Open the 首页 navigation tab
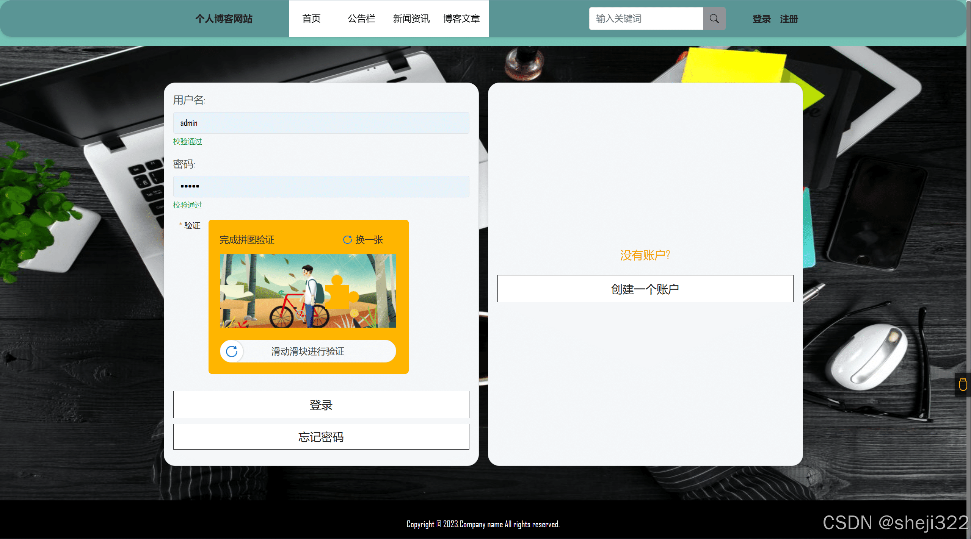 tap(311, 19)
